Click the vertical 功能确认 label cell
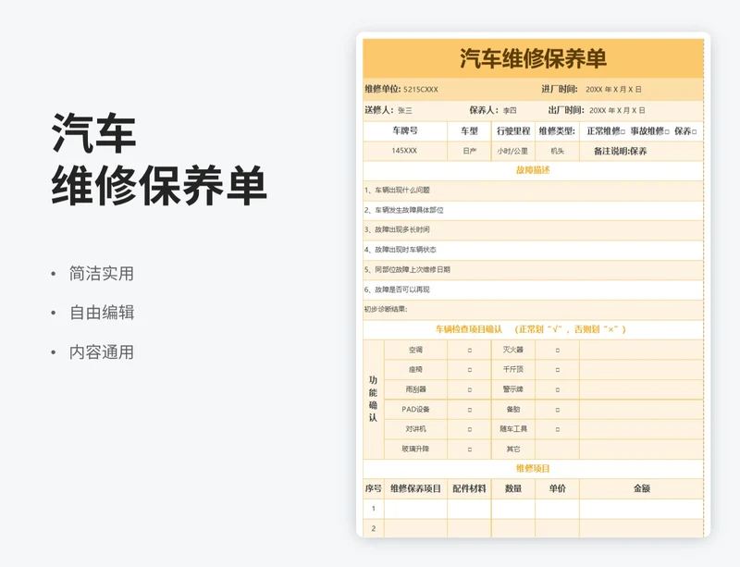The width and height of the screenshot is (740, 567). click(x=374, y=399)
